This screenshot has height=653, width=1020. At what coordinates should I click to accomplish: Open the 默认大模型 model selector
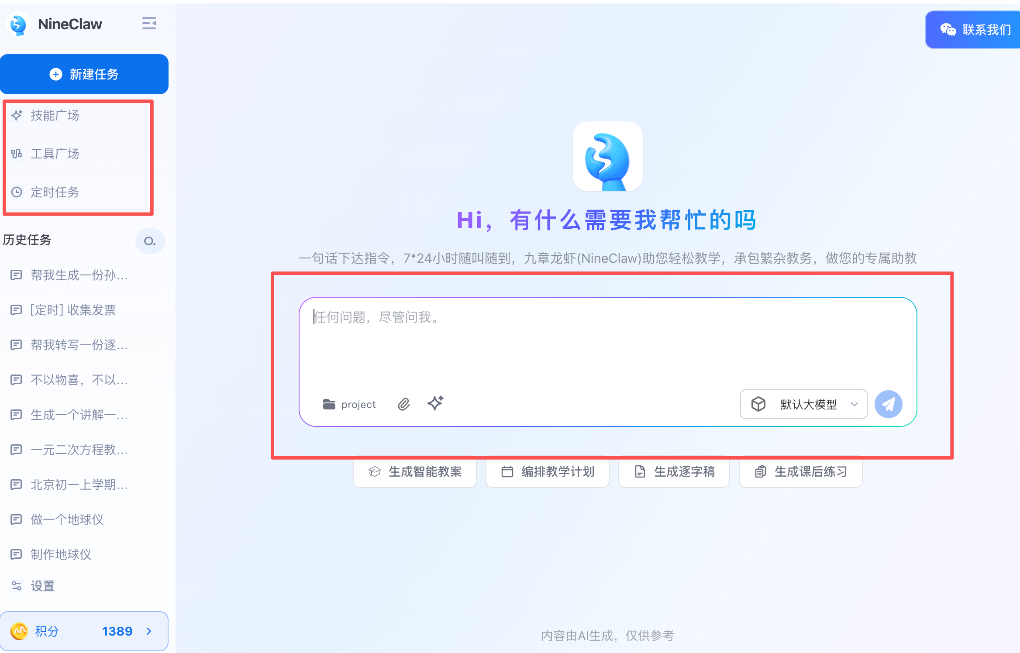(803, 404)
